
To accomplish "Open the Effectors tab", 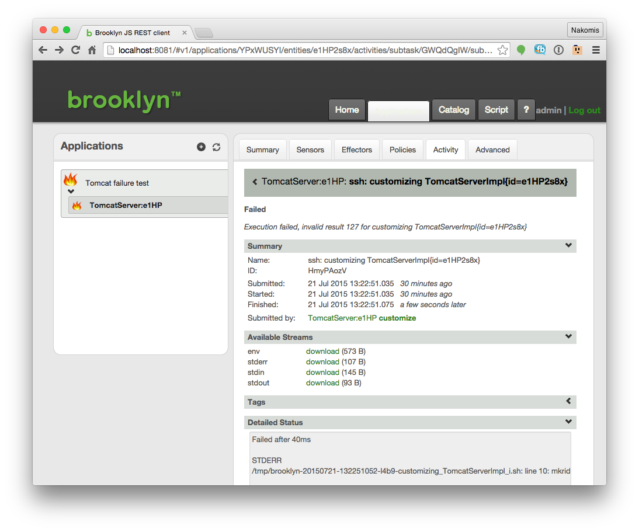I will (x=357, y=150).
